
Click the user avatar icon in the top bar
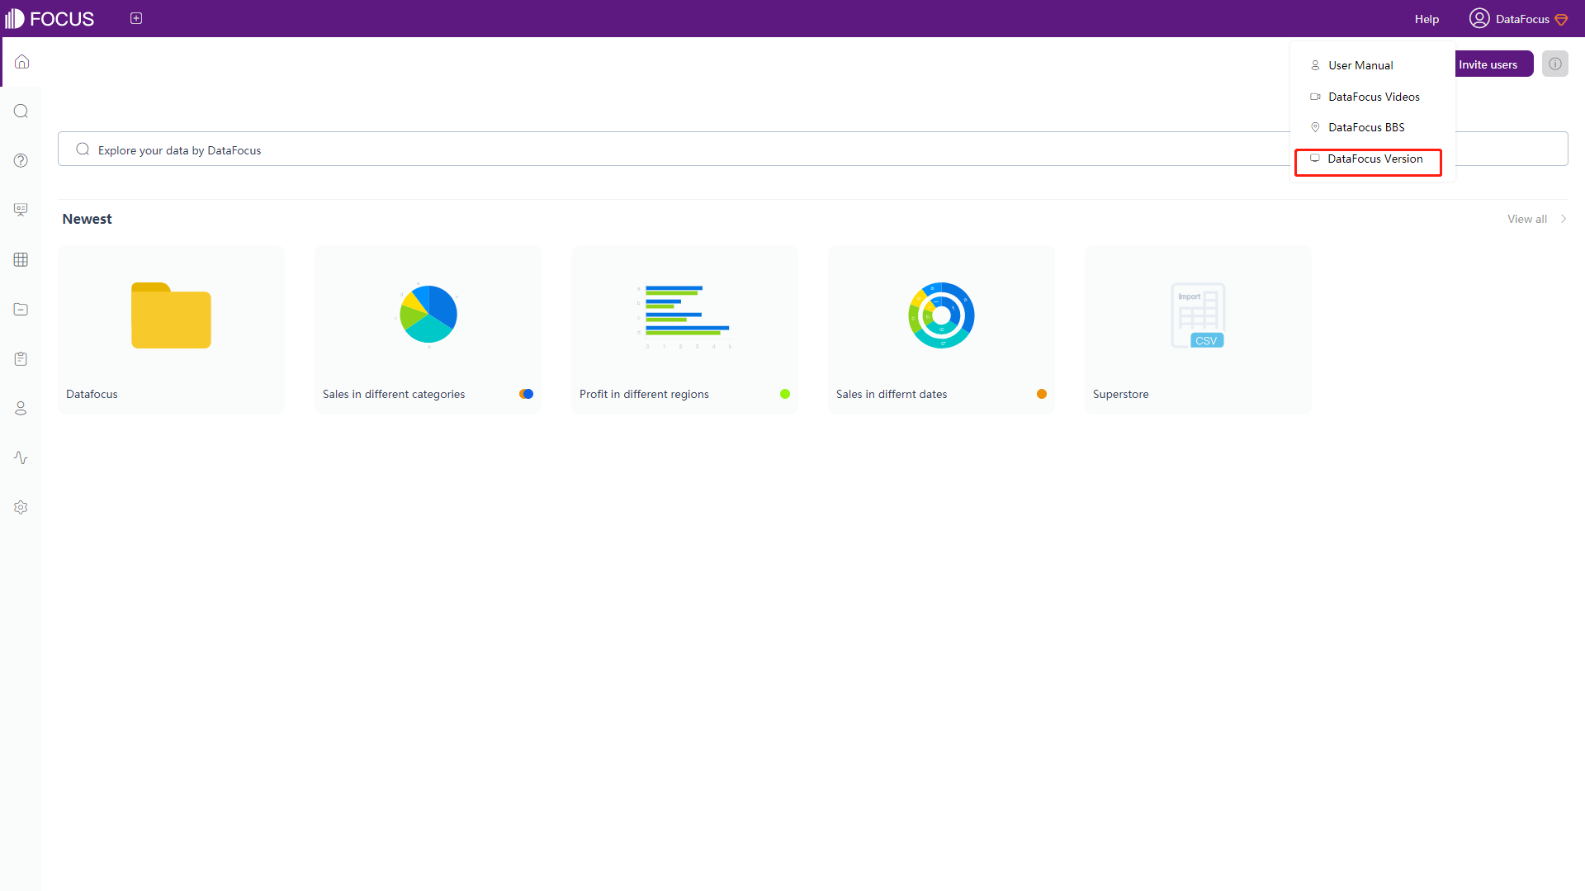1479,18
